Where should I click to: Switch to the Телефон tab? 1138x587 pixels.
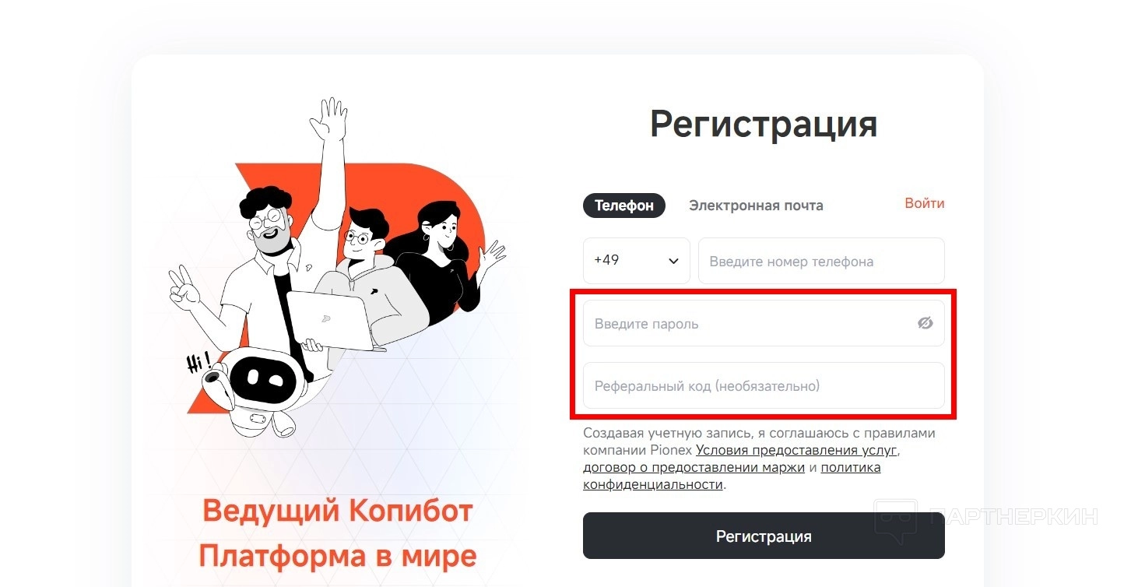(x=624, y=206)
